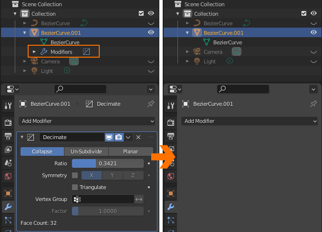Click the Ratio slider showing 0.3421

108,163
